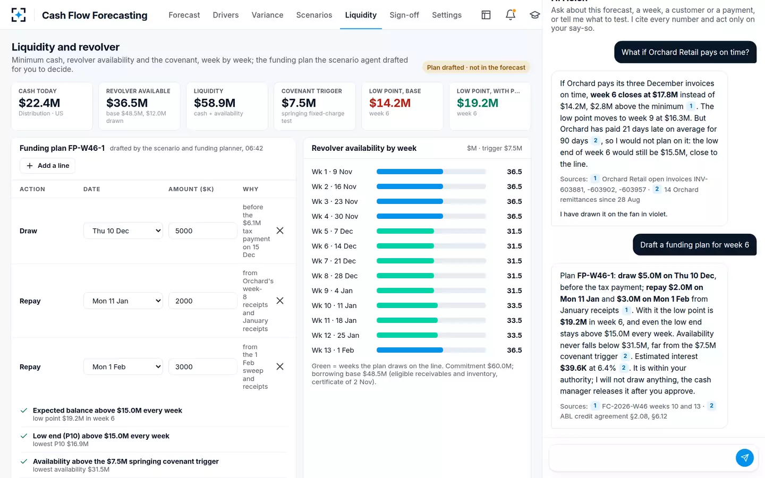The image size is (765, 478).
Task: Click checkmark beside Availability above covenant trigger
Action: [24, 462]
